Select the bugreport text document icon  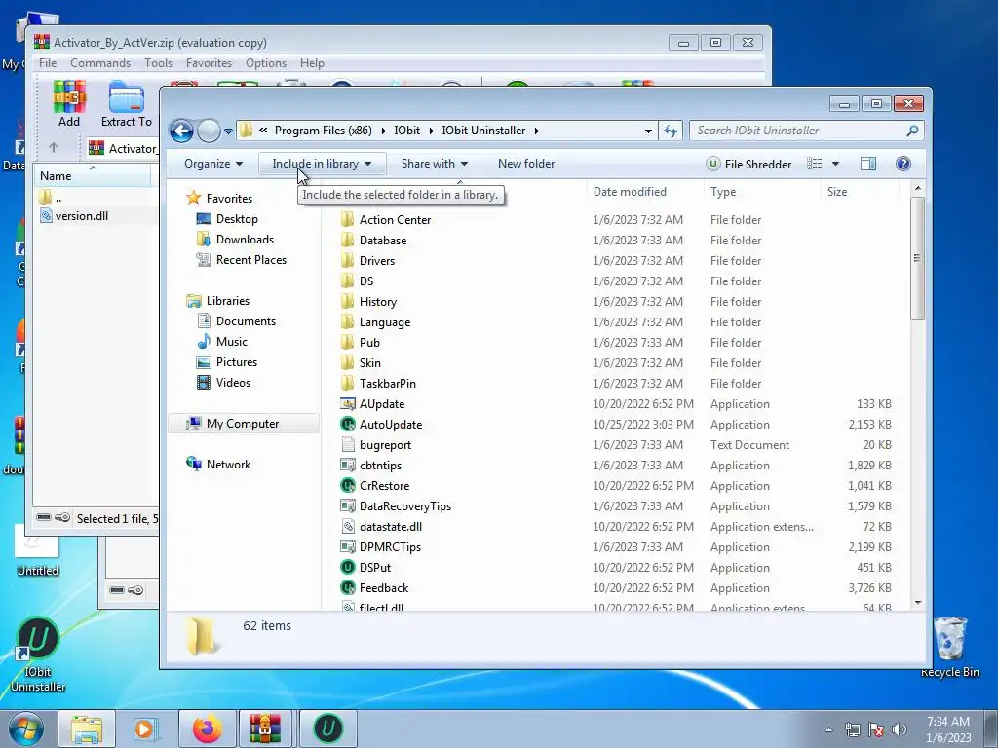point(348,444)
